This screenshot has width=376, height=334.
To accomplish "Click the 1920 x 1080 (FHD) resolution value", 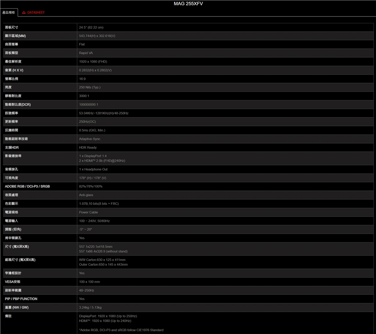I will click(93, 62).
